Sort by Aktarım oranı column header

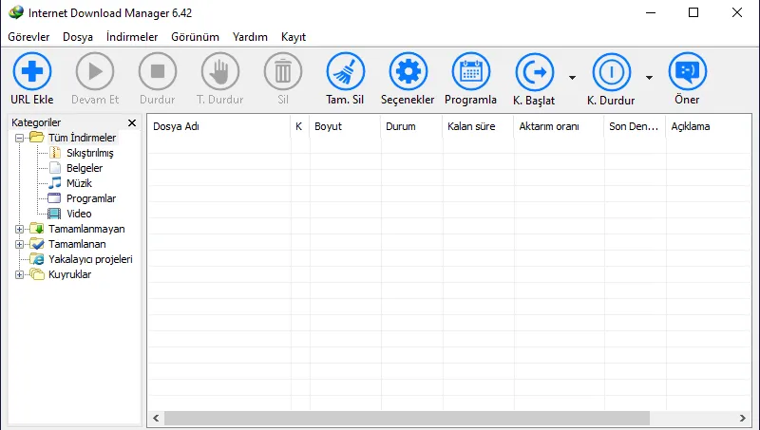[560, 126]
